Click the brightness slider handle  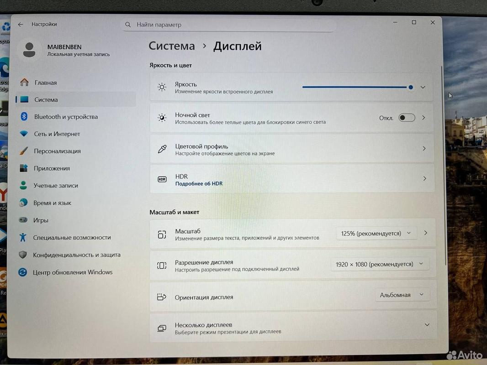411,87
